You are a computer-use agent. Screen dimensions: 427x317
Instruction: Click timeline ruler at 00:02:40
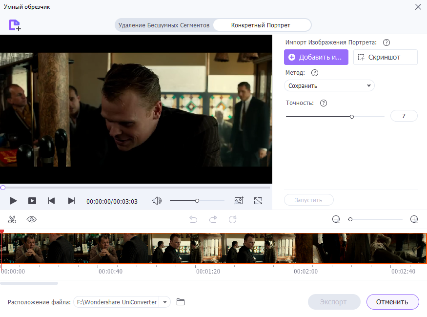click(x=403, y=272)
